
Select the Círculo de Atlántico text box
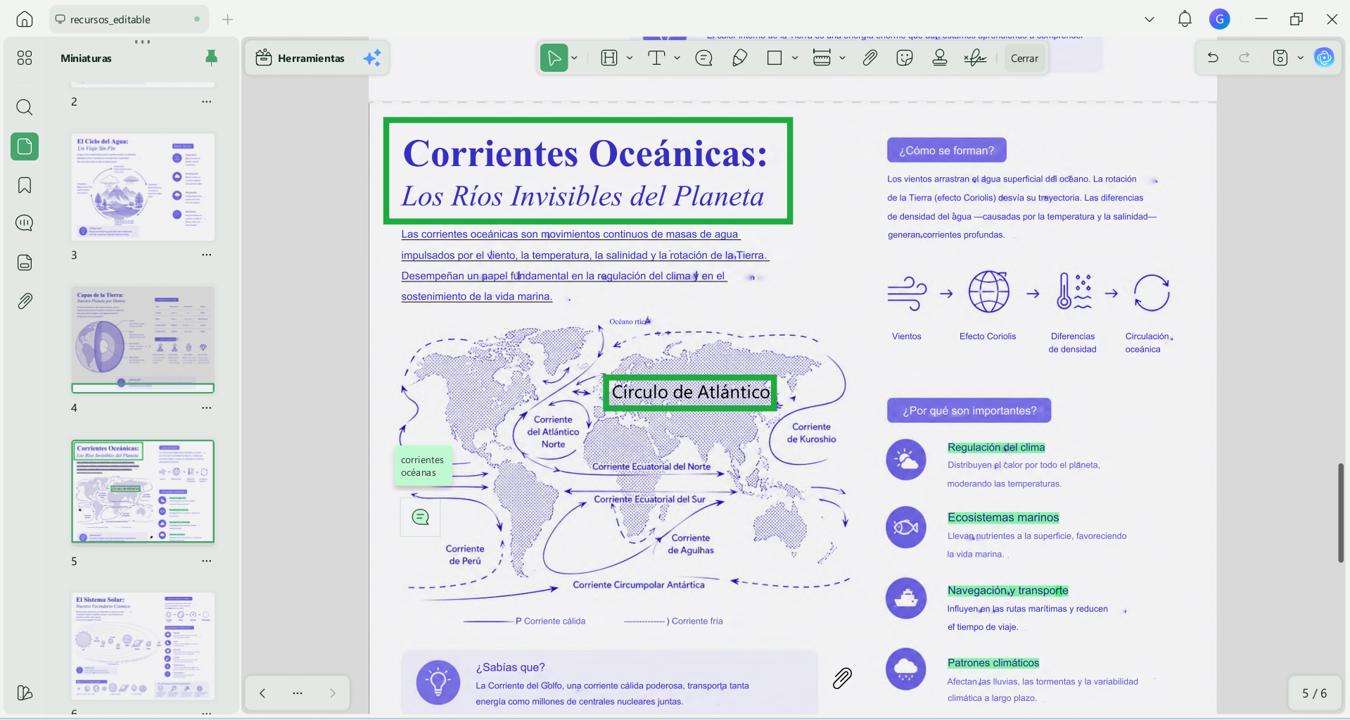tap(690, 392)
